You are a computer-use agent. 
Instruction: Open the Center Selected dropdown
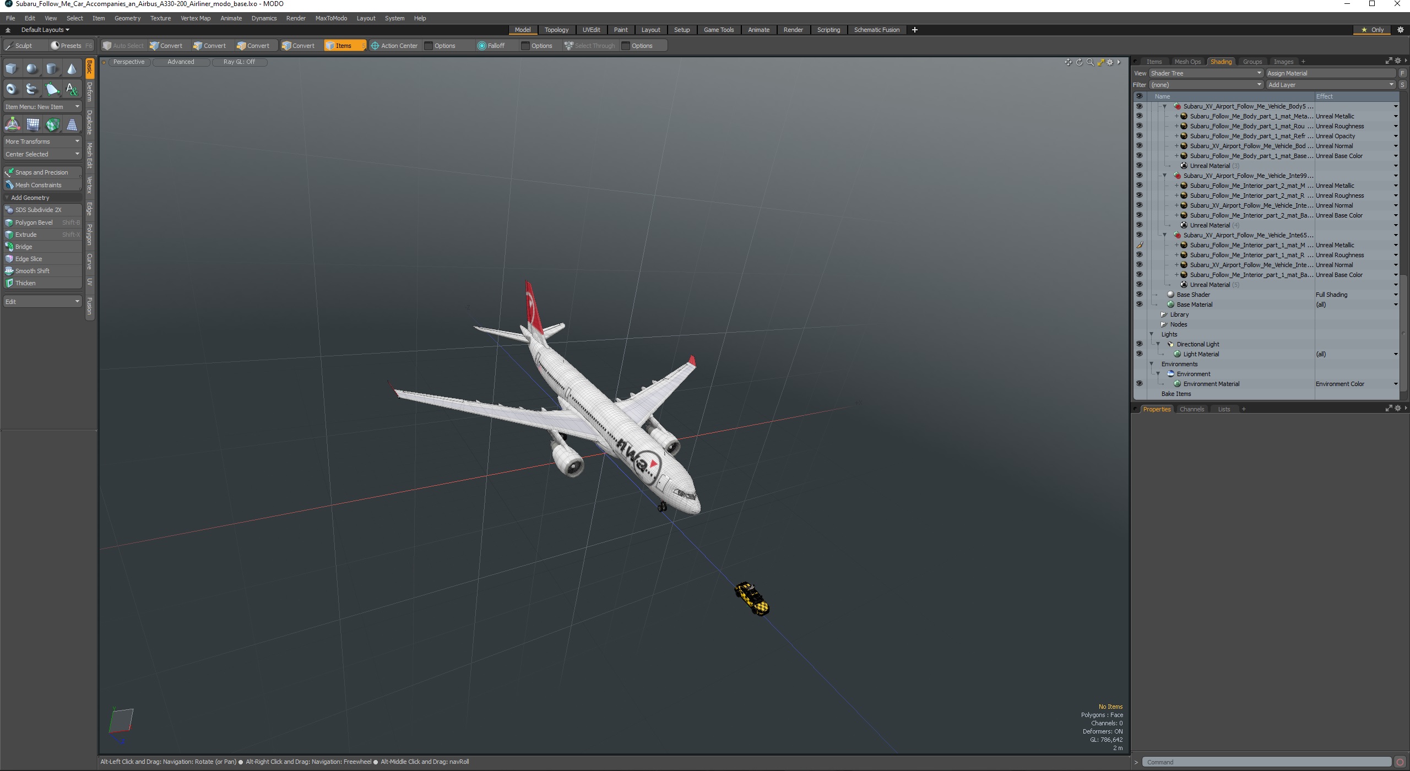(43, 154)
